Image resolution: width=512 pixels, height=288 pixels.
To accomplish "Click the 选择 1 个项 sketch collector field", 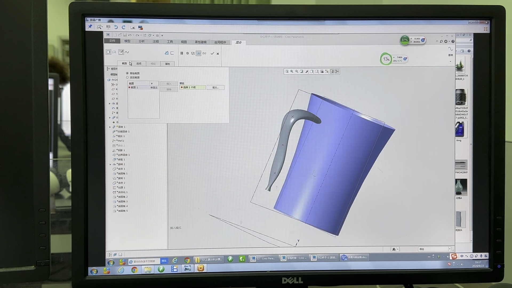I will (193, 87).
